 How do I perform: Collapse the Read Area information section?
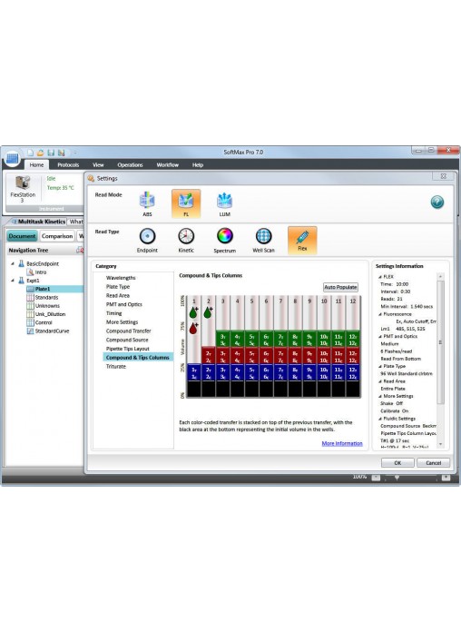[379, 381]
